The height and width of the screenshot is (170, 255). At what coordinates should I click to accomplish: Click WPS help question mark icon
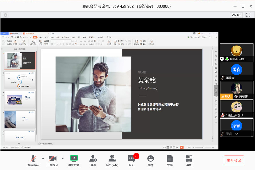[210, 37]
